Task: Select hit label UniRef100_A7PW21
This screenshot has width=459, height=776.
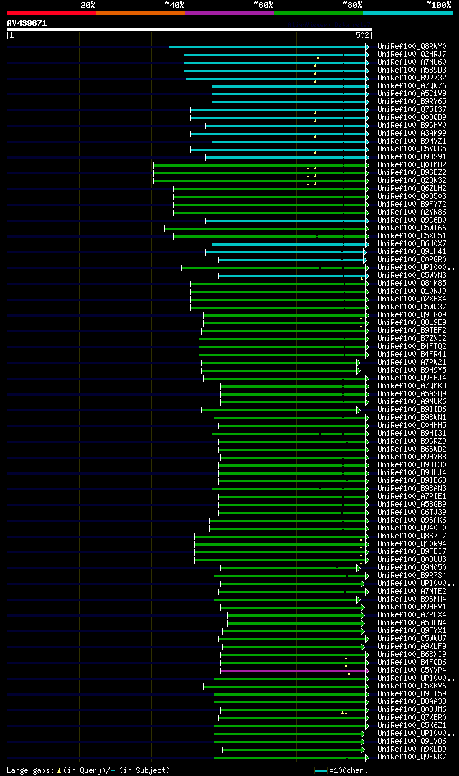Action: click(x=412, y=363)
